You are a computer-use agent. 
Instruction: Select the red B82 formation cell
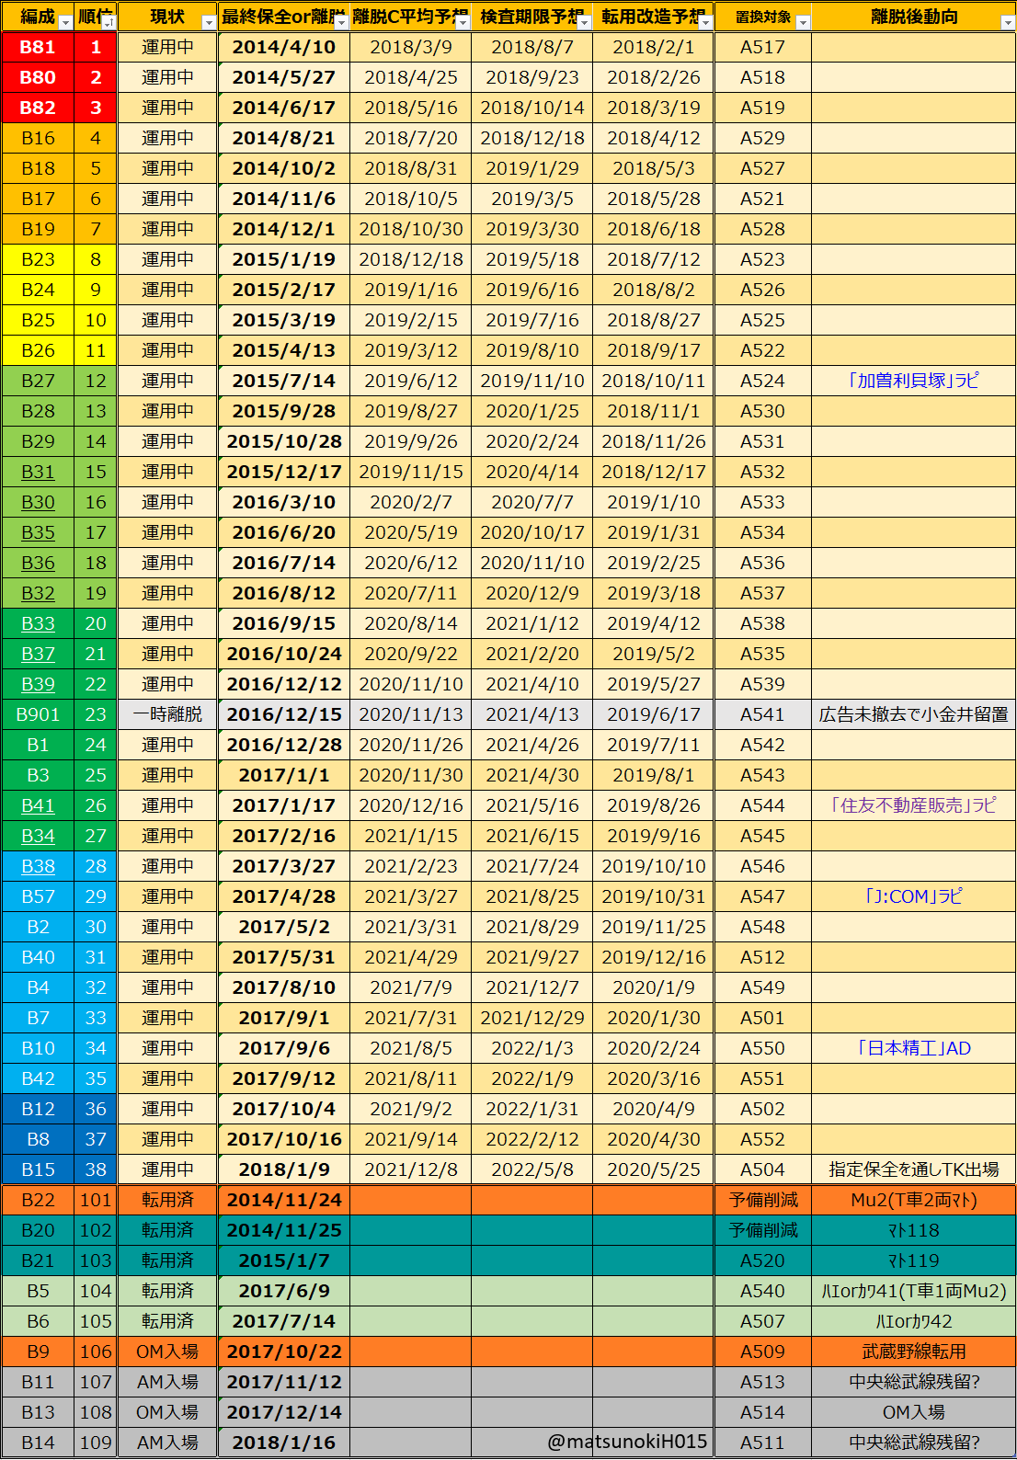(38, 108)
